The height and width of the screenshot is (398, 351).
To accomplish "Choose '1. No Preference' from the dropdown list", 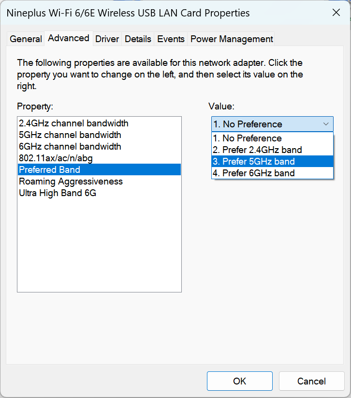I will point(273,138).
